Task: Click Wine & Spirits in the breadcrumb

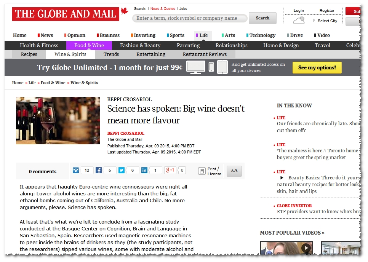Action: point(84,83)
